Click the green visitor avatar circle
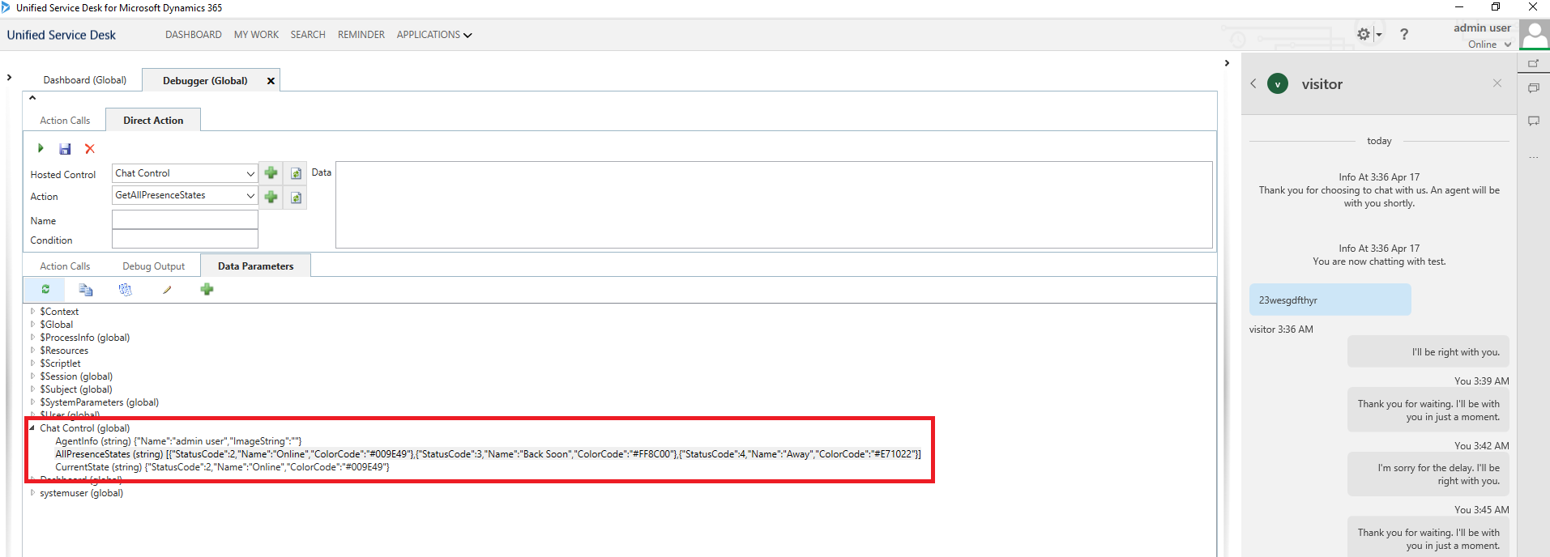The image size is (1550, 557). [x=1278, y=83]
